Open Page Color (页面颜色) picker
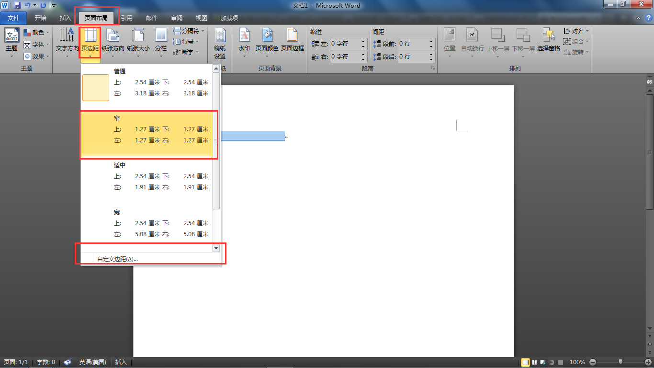Viewport: 654px width, 368px height. (267, 43)
